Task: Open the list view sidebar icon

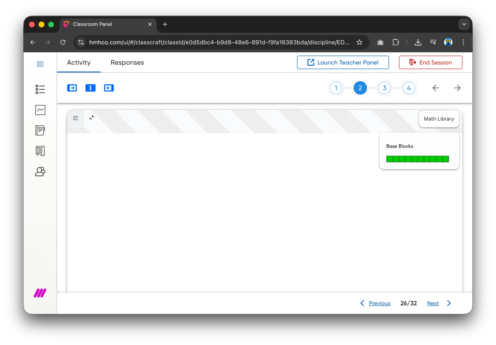Action: [40, 89]
